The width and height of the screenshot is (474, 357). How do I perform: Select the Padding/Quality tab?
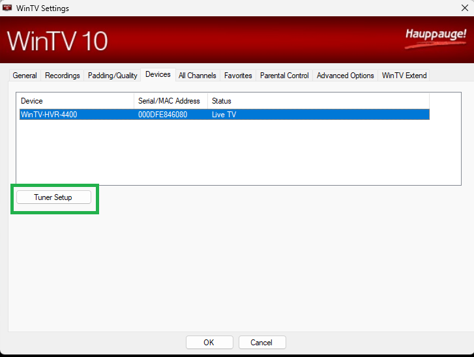(112, 76)
